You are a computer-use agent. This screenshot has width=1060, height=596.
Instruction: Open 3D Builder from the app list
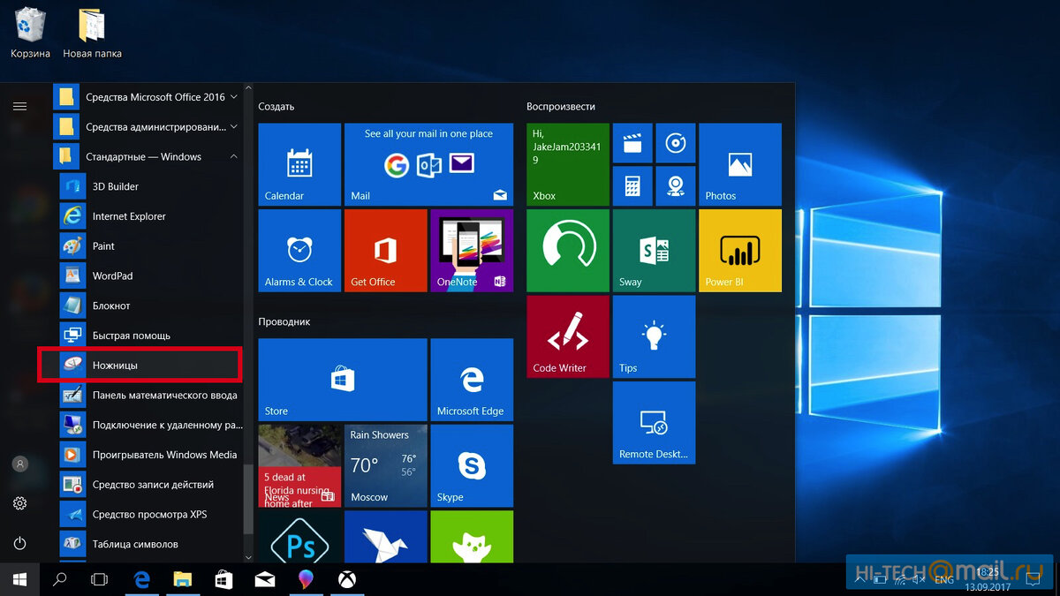click(x=148, y=186)
